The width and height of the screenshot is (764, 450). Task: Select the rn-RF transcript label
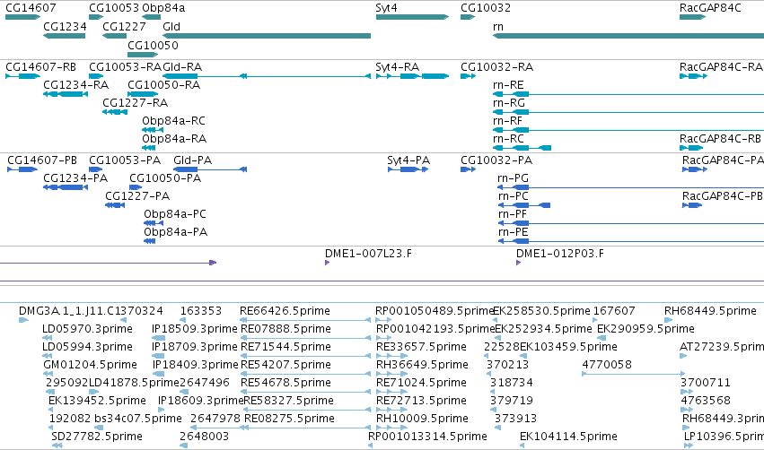tap(507, 121)
